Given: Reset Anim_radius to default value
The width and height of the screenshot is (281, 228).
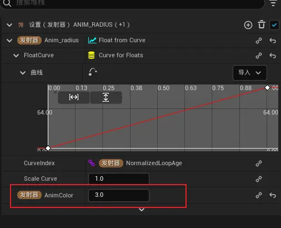Looking at the screenshot, I should pyautogui.click(x=273, y=41).
